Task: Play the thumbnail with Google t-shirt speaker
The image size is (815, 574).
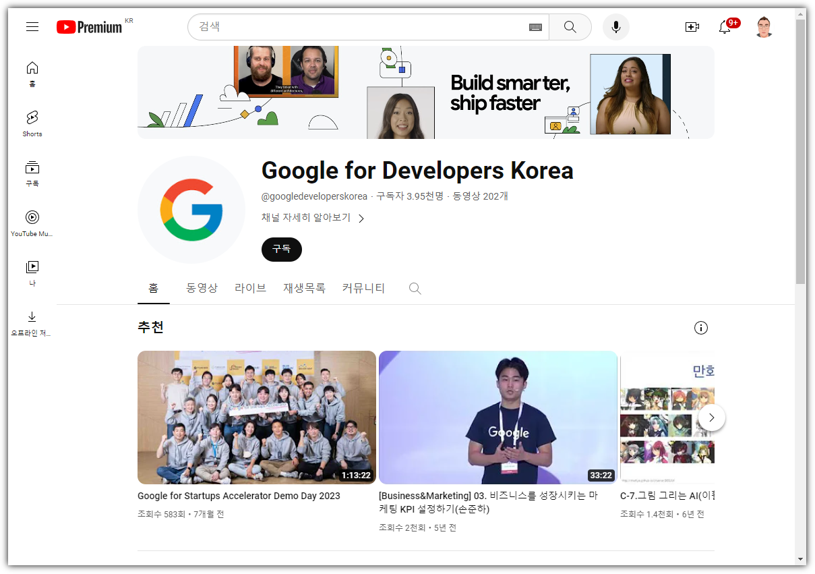Action: (x=498, y=418)
